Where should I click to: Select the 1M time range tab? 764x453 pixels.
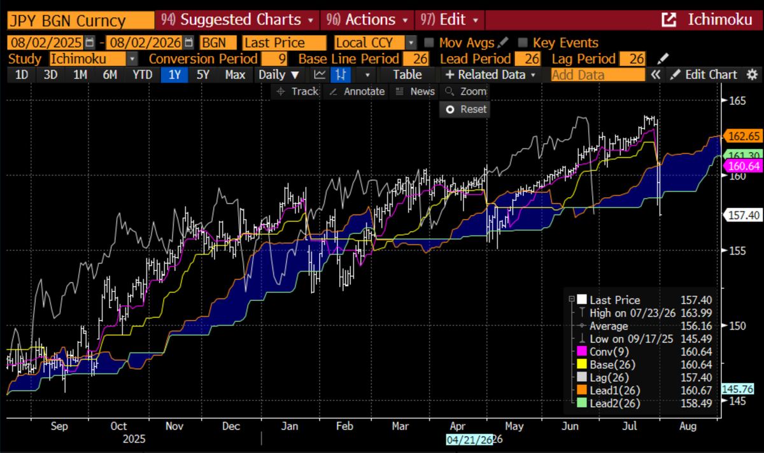click(80, 74)
